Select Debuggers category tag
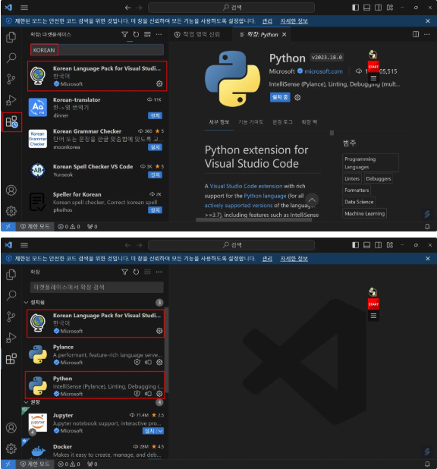Screen dimensions: 437x469 [x=378, y=178]
